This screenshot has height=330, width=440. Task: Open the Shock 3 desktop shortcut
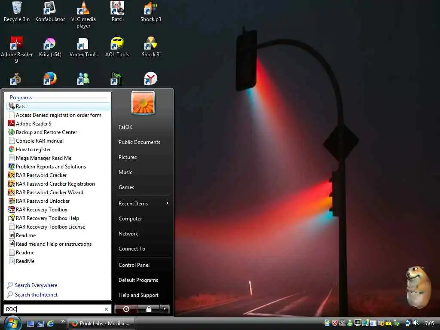(151, 47)
